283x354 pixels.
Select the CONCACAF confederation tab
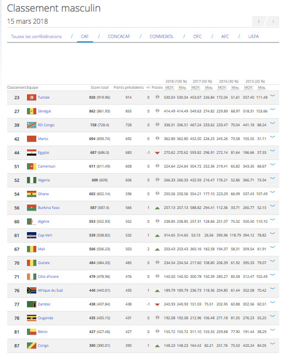tap(119, 36)
